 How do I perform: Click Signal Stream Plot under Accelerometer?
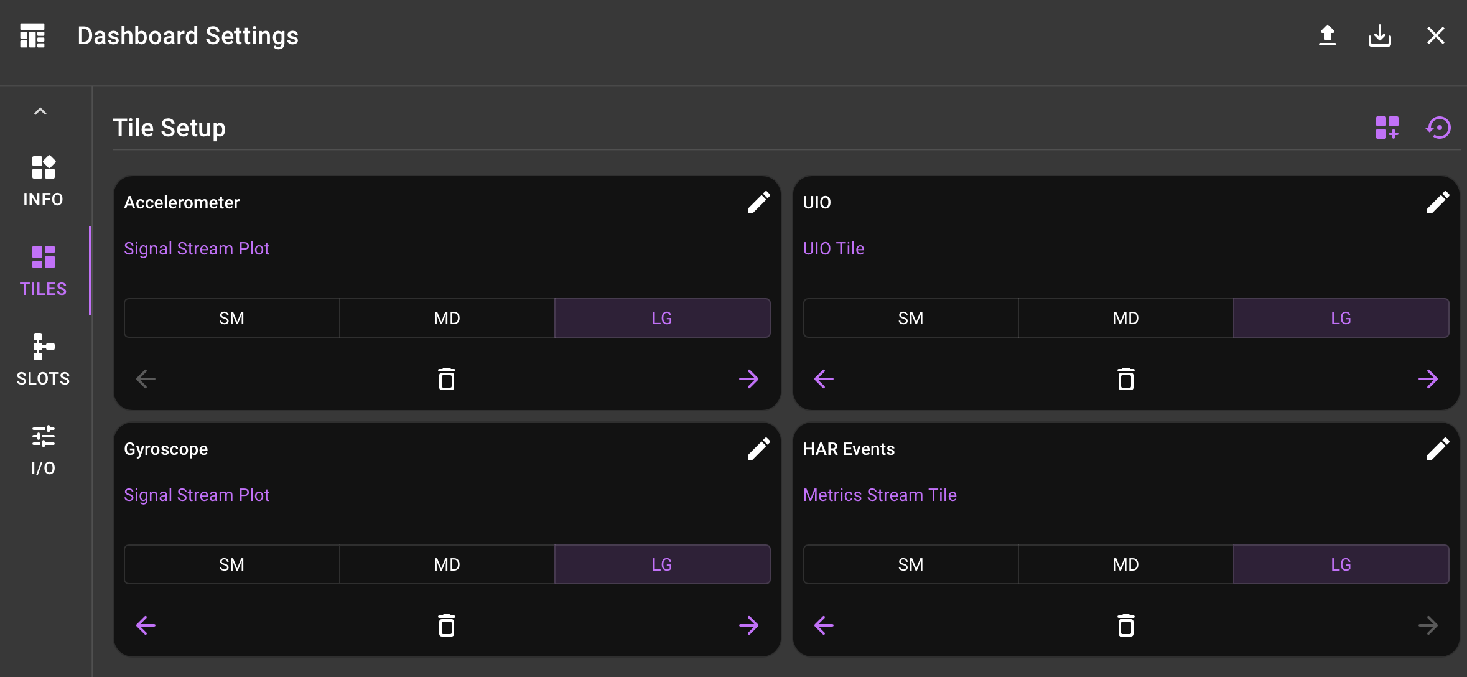click(x=197, y=248)
